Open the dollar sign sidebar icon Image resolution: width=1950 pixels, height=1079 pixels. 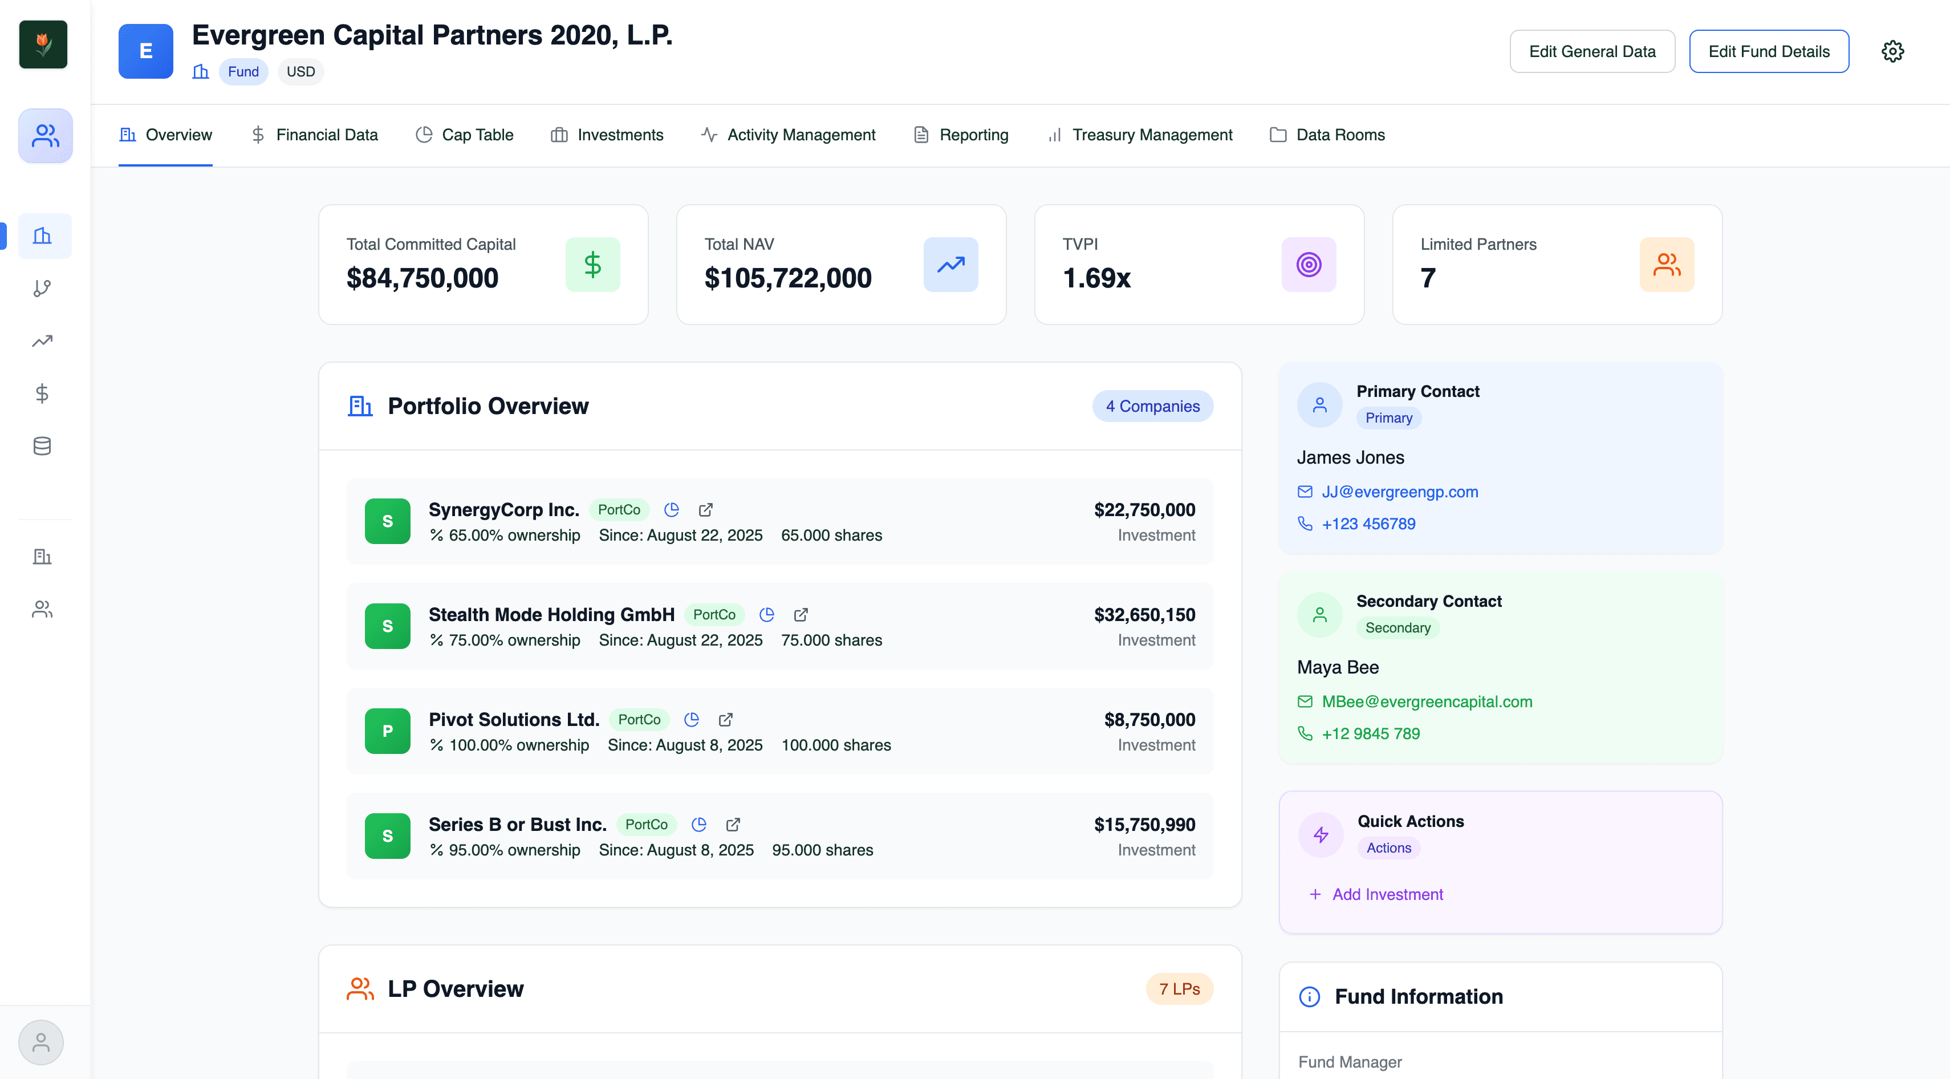click(42, 394)
